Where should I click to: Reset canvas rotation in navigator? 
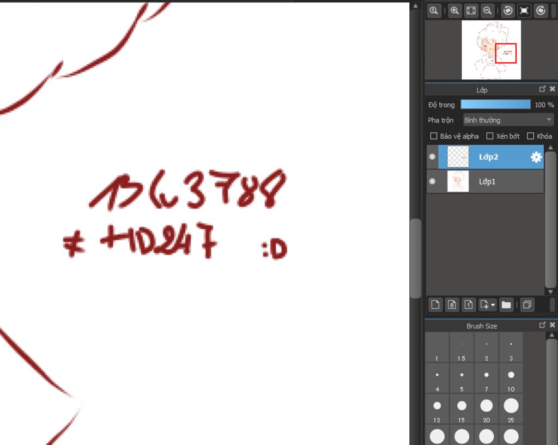(x=524, y=11)
